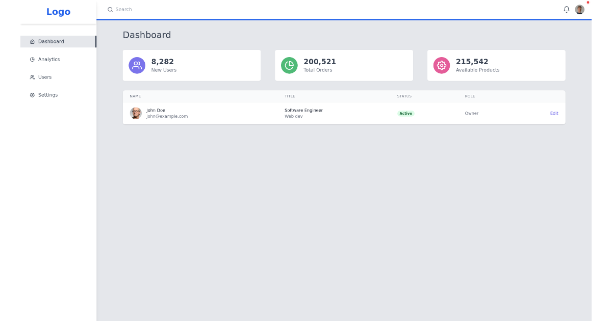Toggle John Doe's Active status badge
This screenshot has width=612, height=321.
[406, 113]
